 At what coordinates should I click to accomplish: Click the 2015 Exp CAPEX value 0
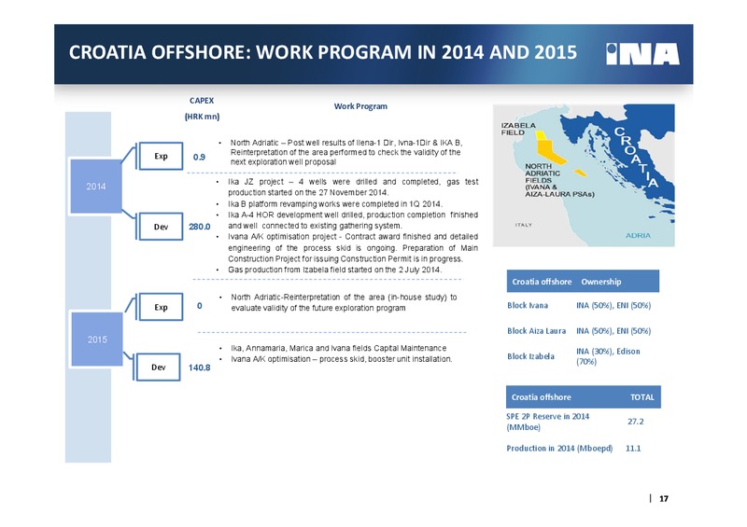point(200,306)
